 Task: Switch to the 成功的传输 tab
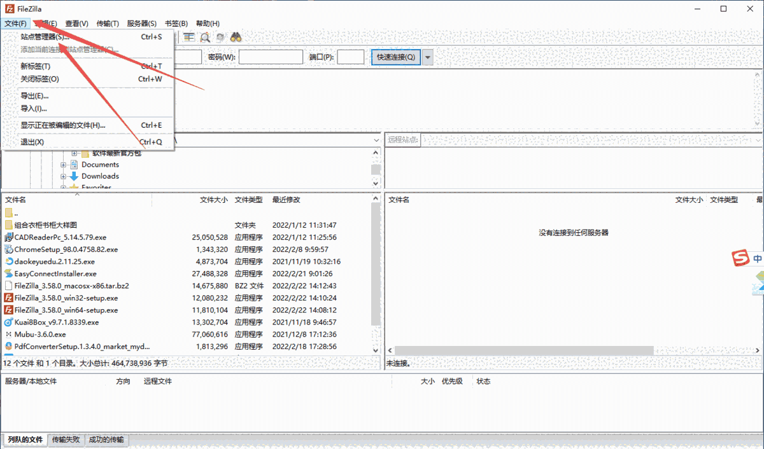106,439
